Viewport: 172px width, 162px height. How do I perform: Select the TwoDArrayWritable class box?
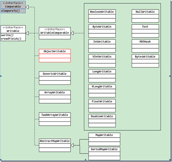[x=55, y=119]
